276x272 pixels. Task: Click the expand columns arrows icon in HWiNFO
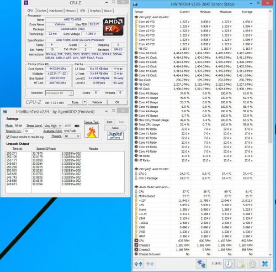[x=139, y=264]
